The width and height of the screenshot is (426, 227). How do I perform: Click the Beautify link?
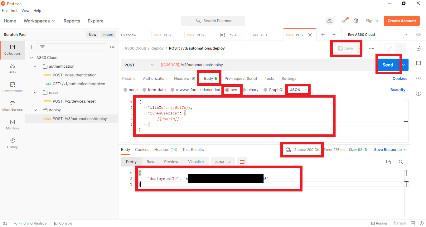[x=398, y=90]
